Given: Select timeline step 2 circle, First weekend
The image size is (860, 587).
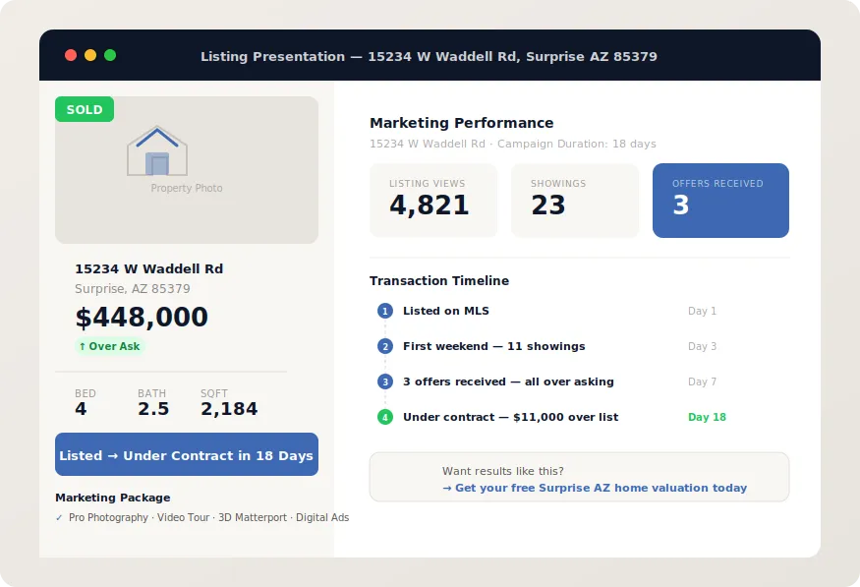Looking at the screenshot, I should [x=385, y=346].
